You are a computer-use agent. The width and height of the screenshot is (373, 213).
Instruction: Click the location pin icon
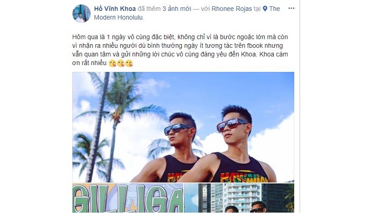[265, 9]
